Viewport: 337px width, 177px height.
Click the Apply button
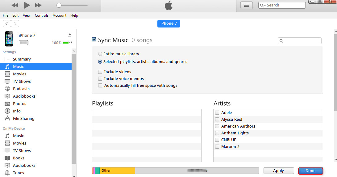point(278,171)
